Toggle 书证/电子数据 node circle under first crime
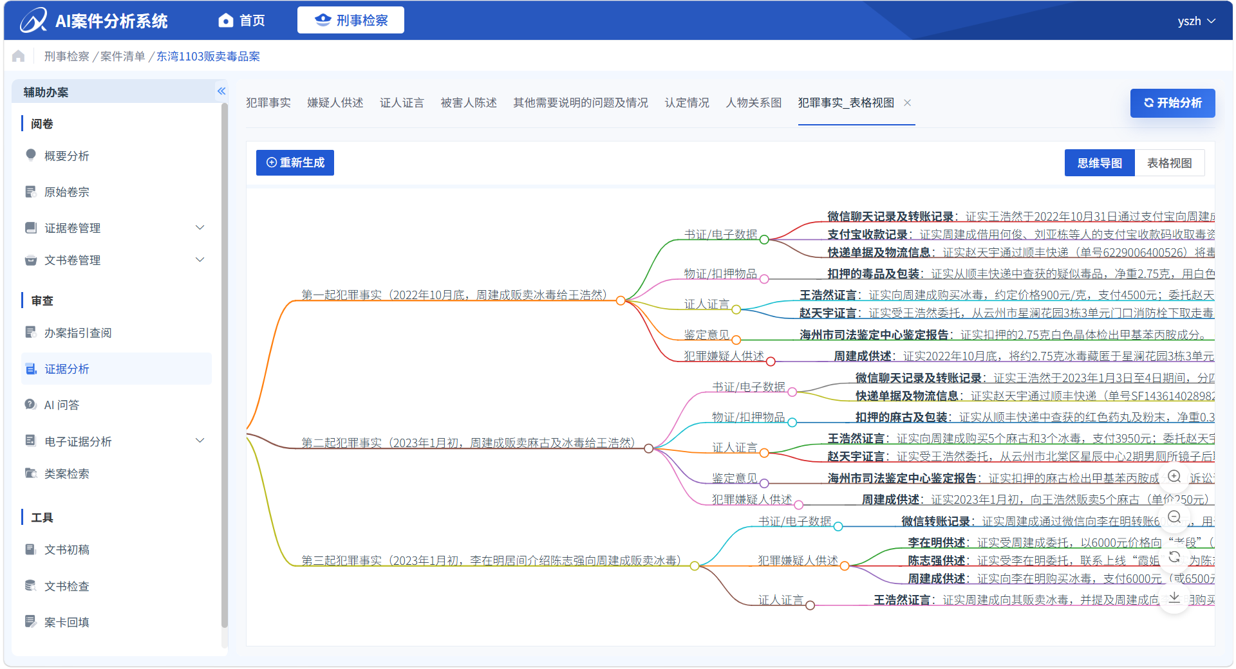The height and width of the screenshot is (669, 1236). (x=764, y=240)
